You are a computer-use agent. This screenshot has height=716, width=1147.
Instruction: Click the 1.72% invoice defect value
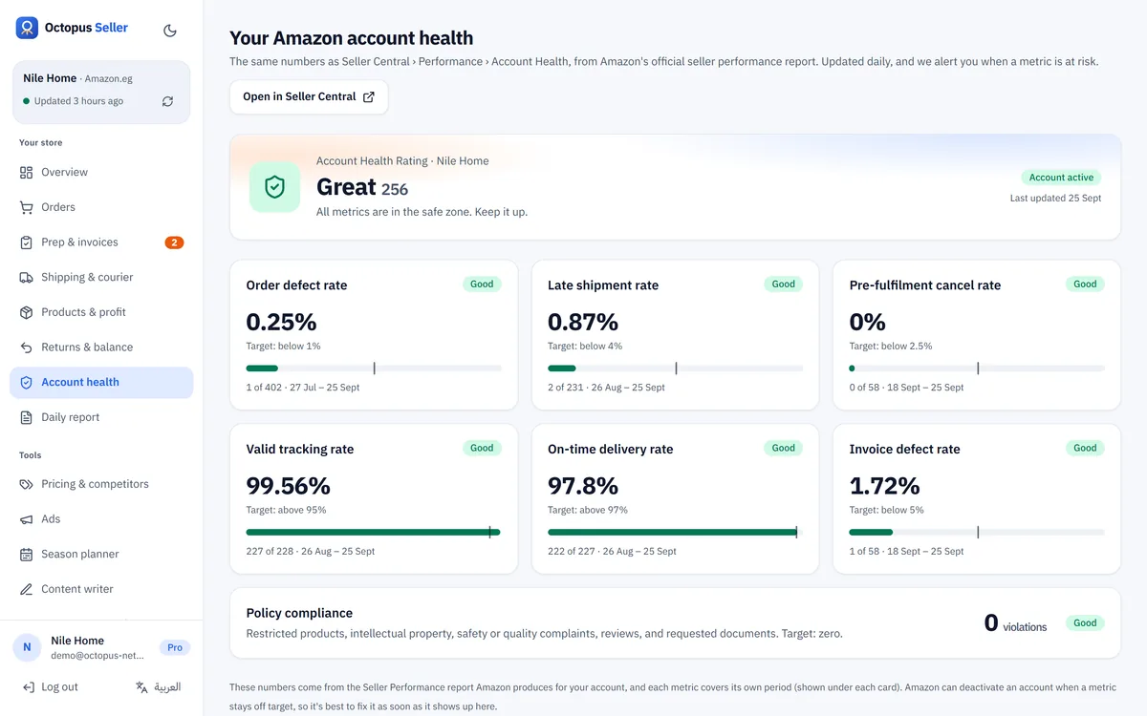point(885,486)
